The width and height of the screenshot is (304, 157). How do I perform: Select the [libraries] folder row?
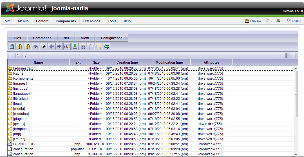pos(151,98)
